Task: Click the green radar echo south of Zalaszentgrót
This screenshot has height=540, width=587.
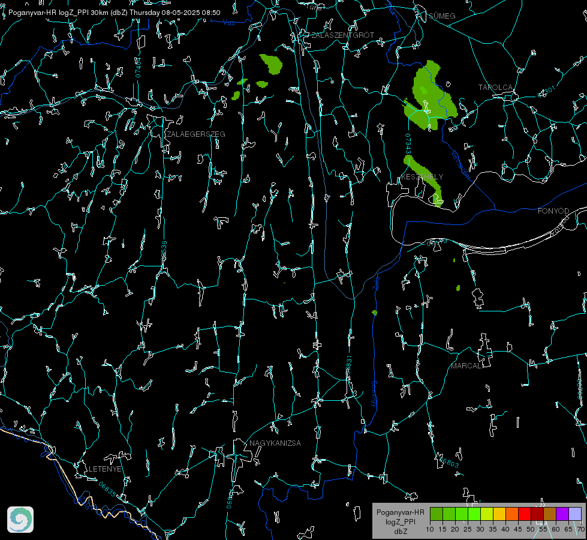Action: (272, 64)
